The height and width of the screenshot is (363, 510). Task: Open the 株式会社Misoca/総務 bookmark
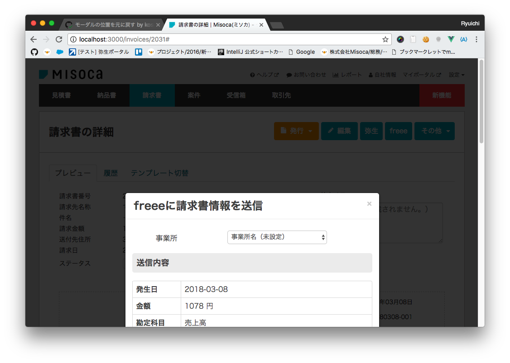click(354, 52)
